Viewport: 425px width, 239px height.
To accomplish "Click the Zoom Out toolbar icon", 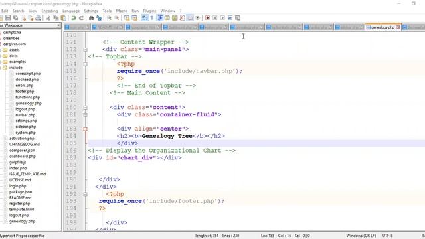I will coord(117,18).
